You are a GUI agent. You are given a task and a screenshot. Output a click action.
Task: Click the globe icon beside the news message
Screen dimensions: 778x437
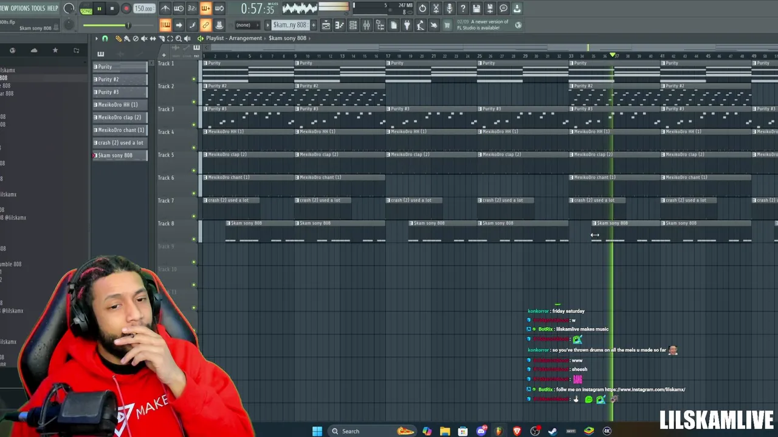click(x=518, y=25)
